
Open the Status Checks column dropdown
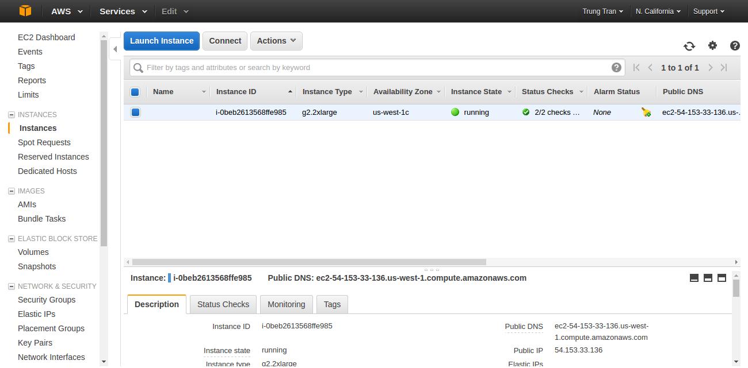point(581,92)
